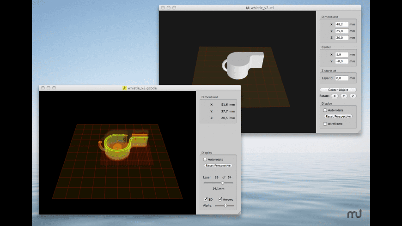Click the Dimensions Y field showing 25,0
The height and width of the screenshot is (226, 402).
click(342, 31)
